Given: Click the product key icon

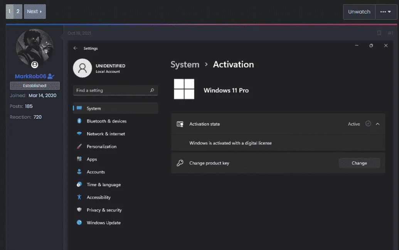Looking at the screenshot, I should coord(180,163).
